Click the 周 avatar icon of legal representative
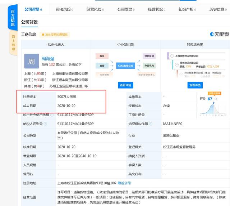Image resolution: width=230 pixels, height=206 pixels. coord(31,61)
